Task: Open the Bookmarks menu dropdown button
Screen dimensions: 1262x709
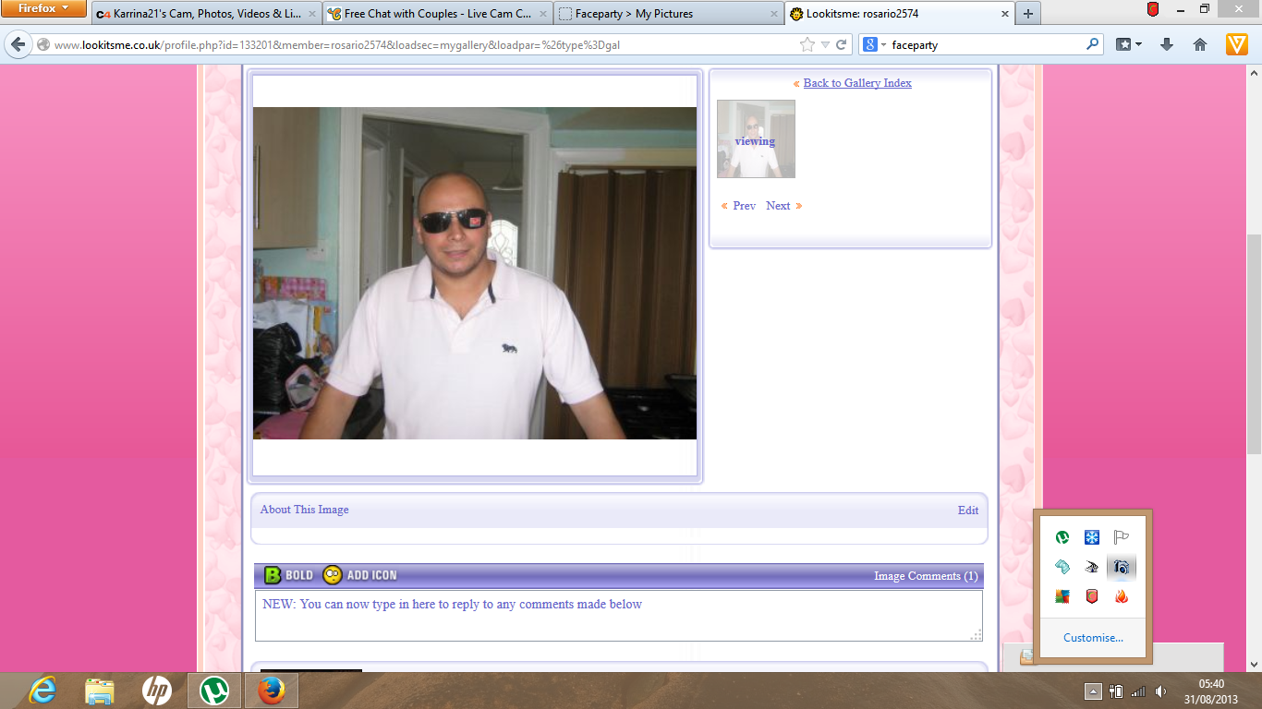Action: 1128,44
